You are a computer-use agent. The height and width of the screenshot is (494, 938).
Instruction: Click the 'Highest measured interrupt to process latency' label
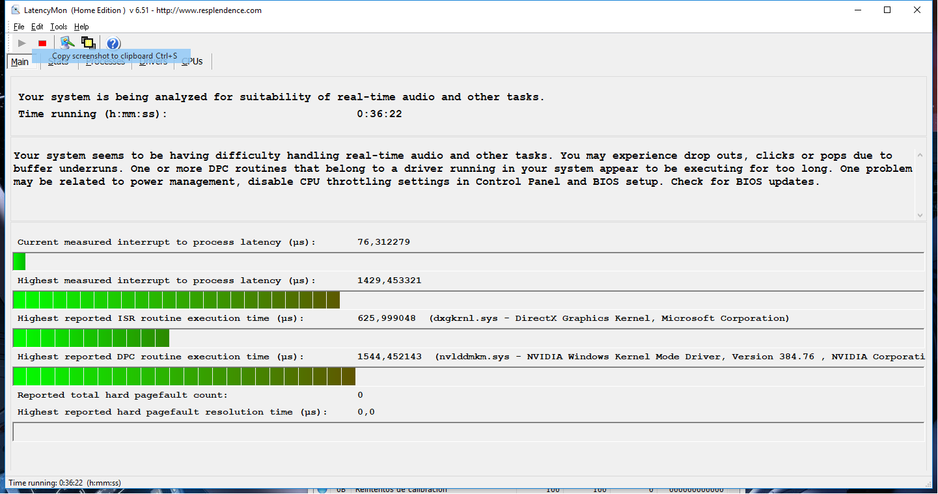(167, 281)
